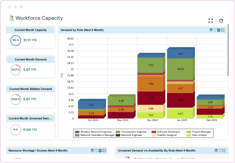Open layers icon in Demand by Role panel
Screen dimensions: 235x163
211,30
